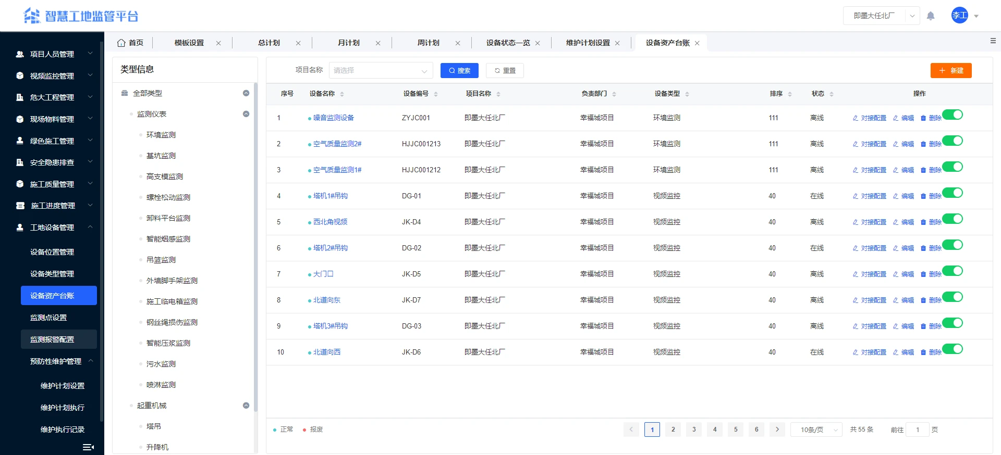Sort by 设备编号 column arrows
This screenshot has height=455, width=1001.
coord(436,94)
